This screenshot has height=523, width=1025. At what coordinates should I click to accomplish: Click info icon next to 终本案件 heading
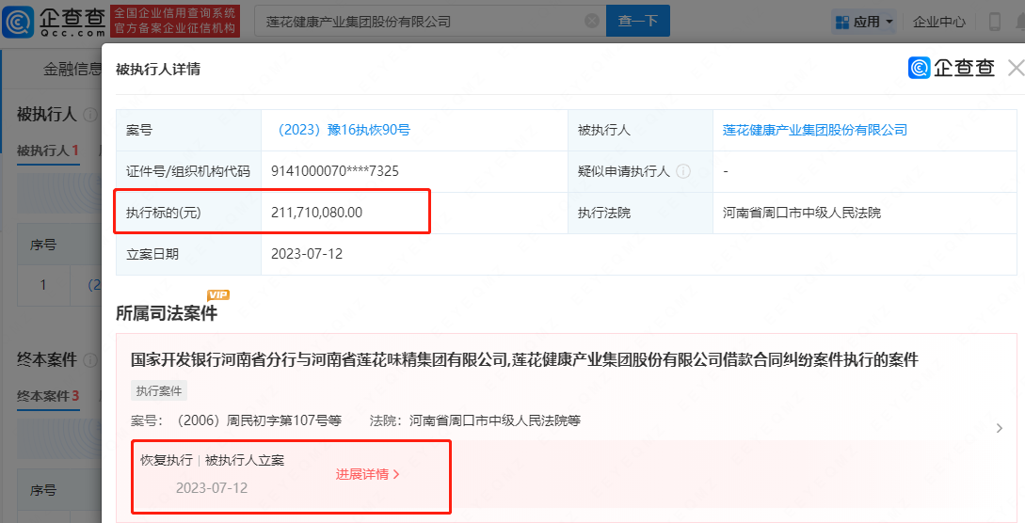coord(90,360)
